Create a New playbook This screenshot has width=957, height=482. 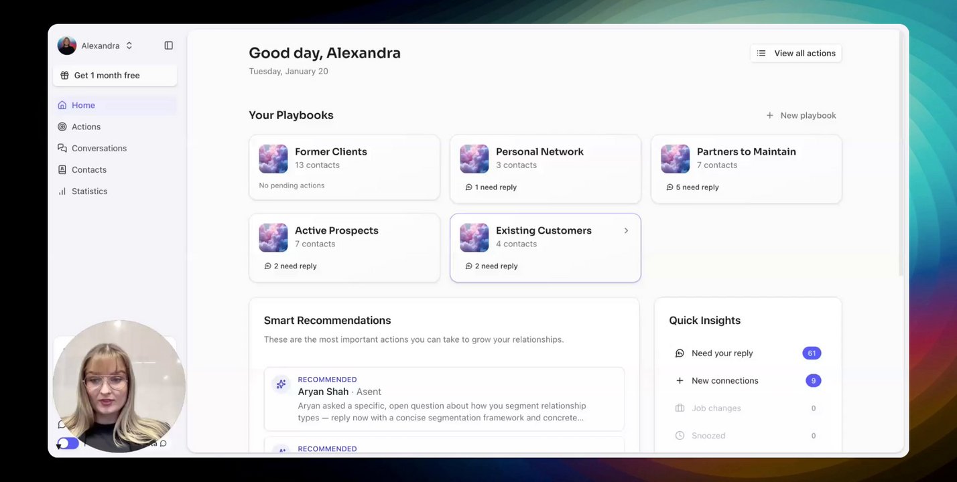(x=801, y=115)
